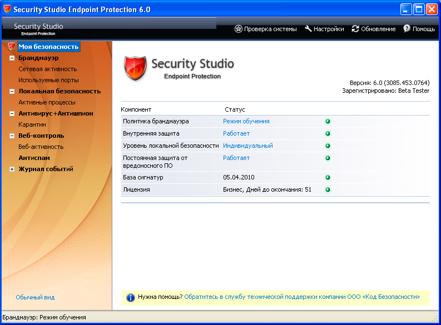Click green status dot for Политика брандмауэра

click(328, 121)
